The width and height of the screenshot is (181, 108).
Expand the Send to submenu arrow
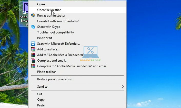tap(123, 87)
